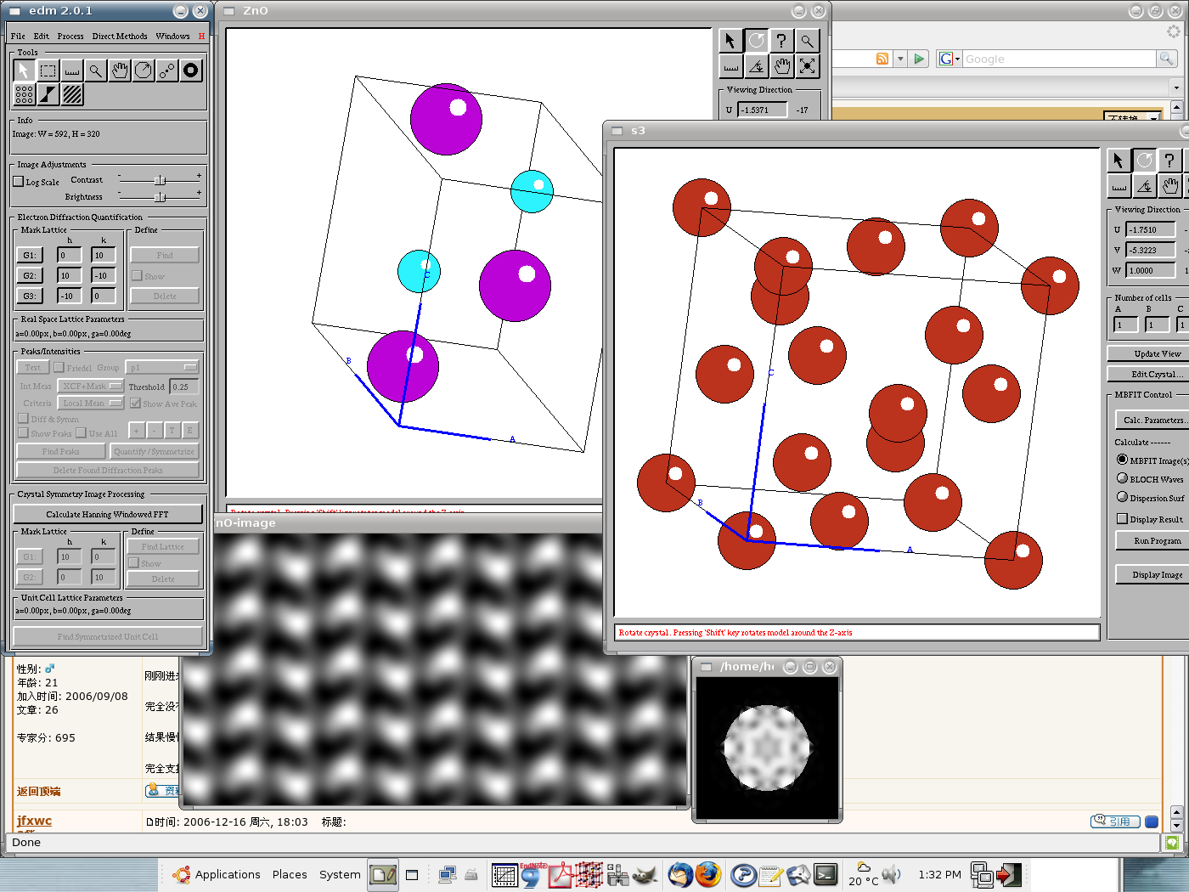
Task: Open the Edit menu in edm
Action: 42,37
